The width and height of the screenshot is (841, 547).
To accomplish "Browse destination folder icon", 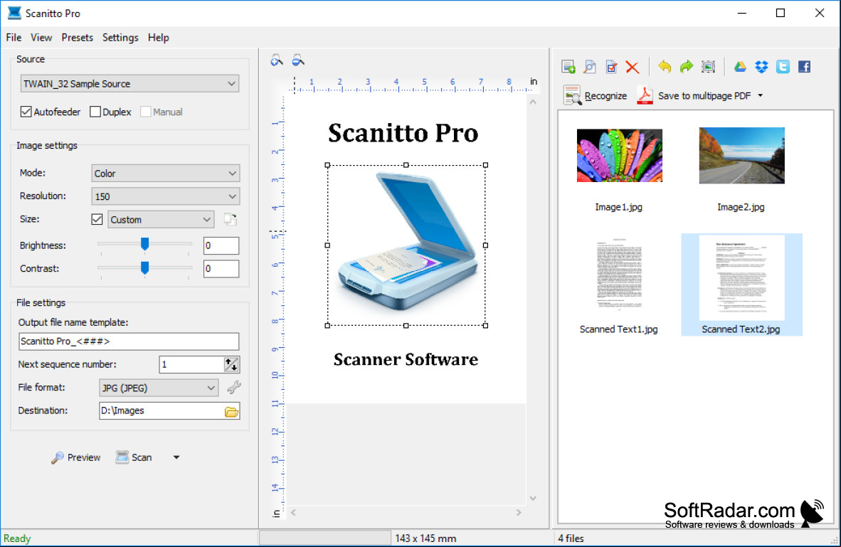I will 231,411.
